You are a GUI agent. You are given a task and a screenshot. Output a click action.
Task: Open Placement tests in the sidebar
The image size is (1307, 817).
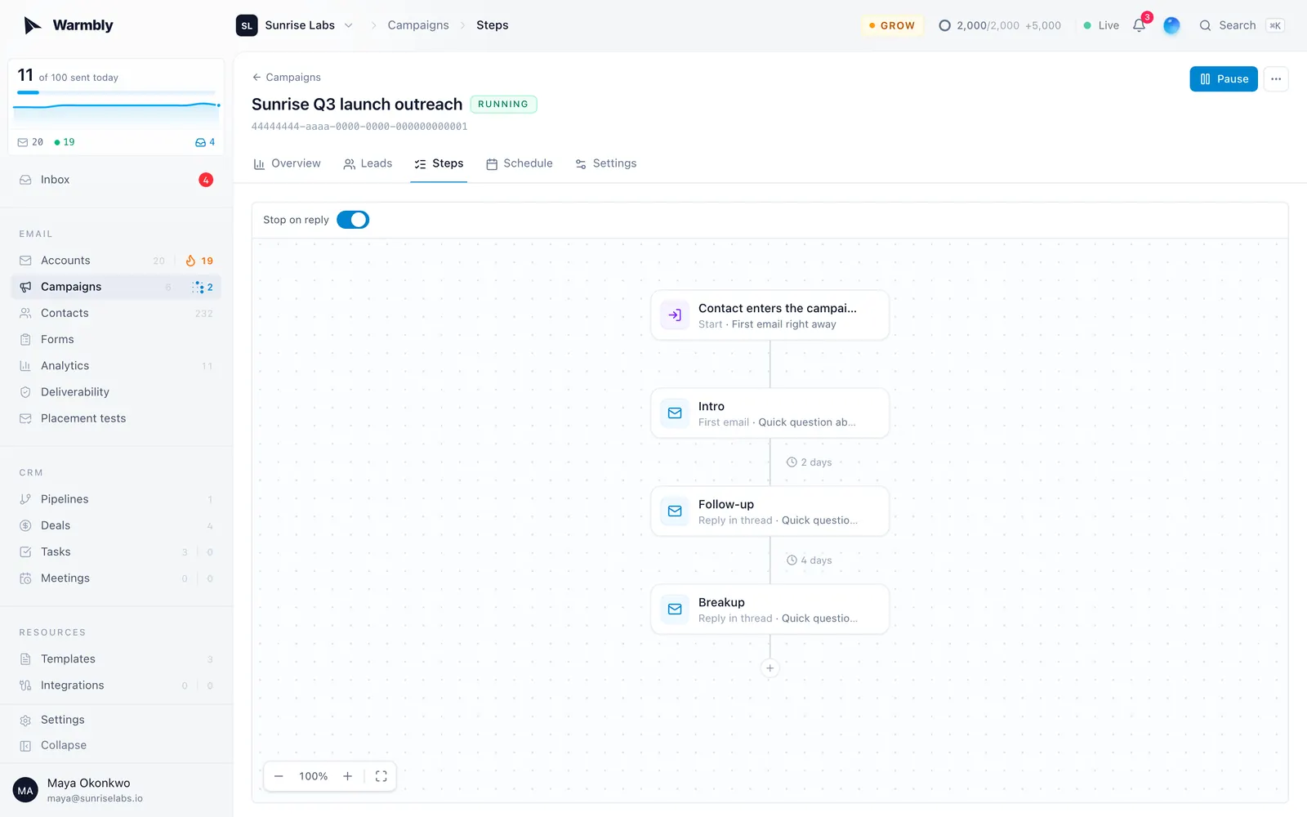tap(116, 418)
